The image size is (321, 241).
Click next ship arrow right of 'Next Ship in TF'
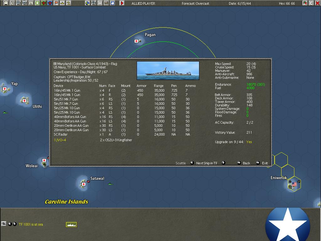pos(223,163)
